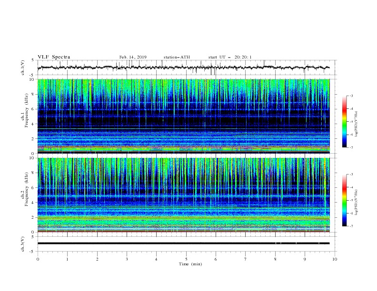
Task: Click the "VLF Spectra" plot title
Action: [x=54, y=57]
